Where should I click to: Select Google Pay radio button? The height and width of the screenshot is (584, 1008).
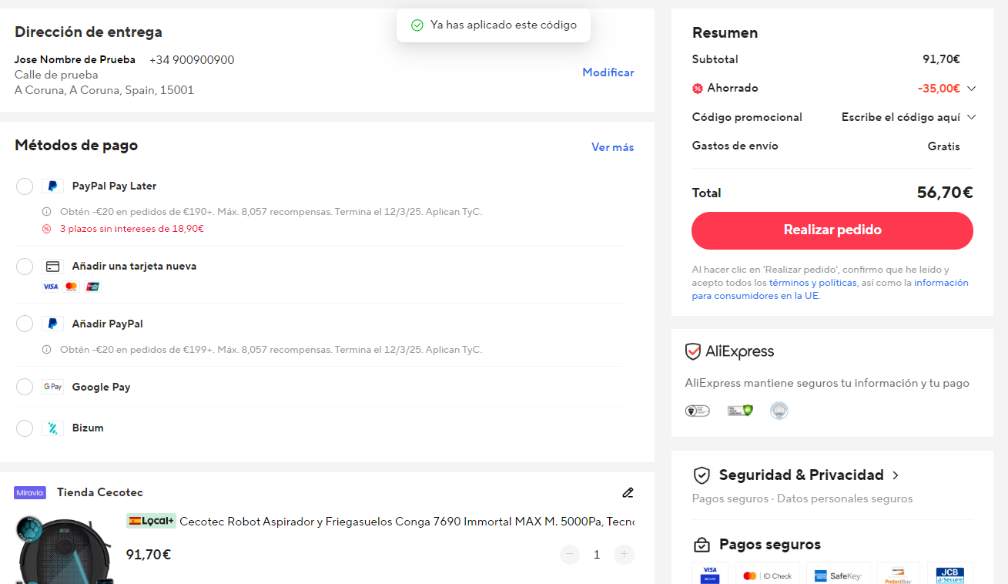pyautogui.click(x=25, y=387)
